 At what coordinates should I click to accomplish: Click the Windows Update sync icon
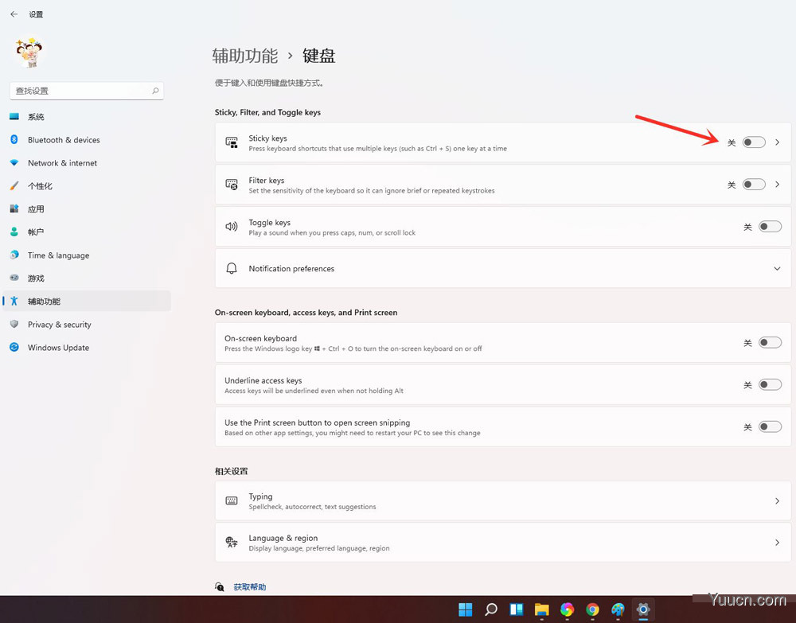coord(14,347)
